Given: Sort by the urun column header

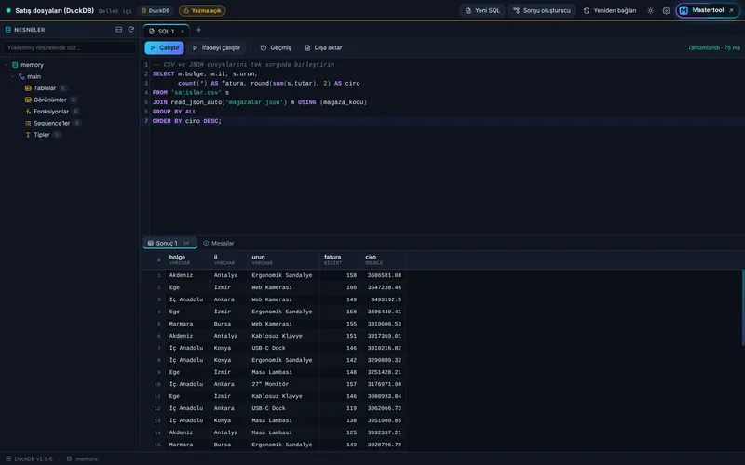Looking at the screenshot, I should (x=284, y=259).
